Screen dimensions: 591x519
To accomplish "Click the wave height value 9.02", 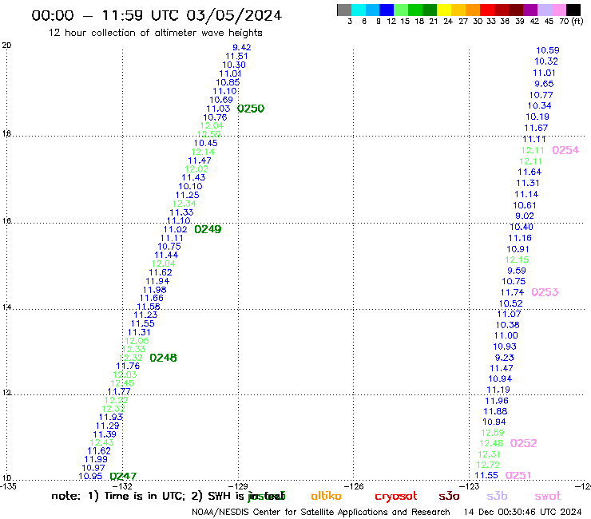I will [x=525, y=216].
